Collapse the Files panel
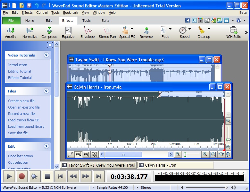 46,91
